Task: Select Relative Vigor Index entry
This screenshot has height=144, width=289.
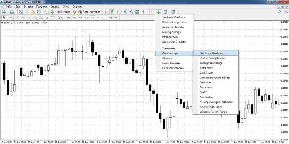Action: point(216,107)
